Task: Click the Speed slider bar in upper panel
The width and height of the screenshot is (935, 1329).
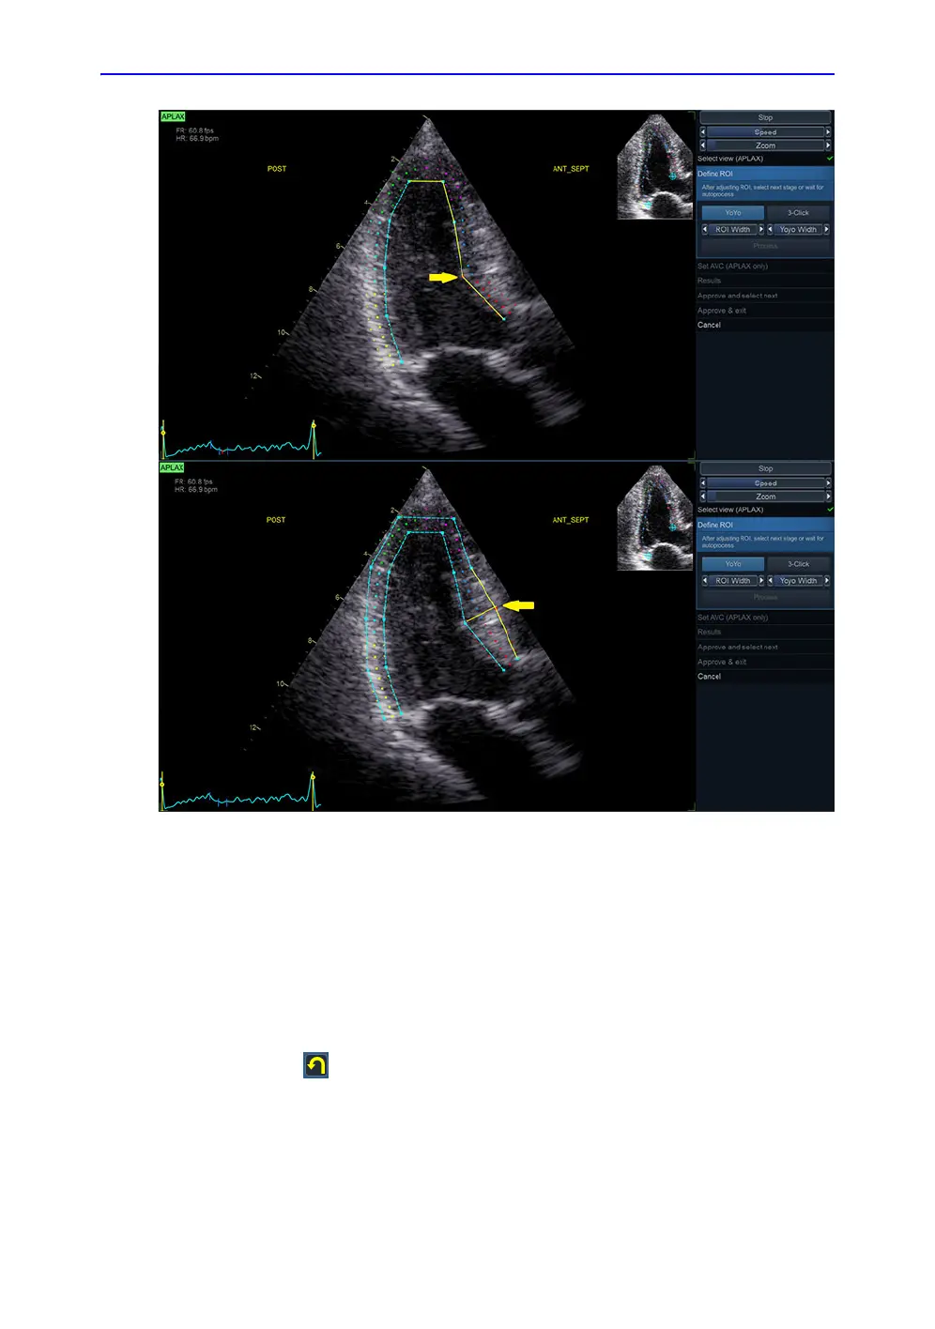Action: (x=765, y=132)
